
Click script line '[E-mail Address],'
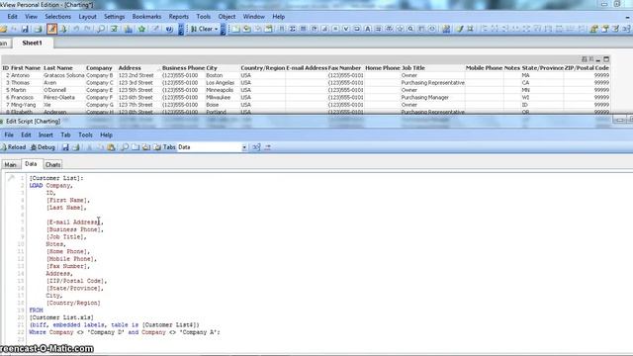pos(75,222)
